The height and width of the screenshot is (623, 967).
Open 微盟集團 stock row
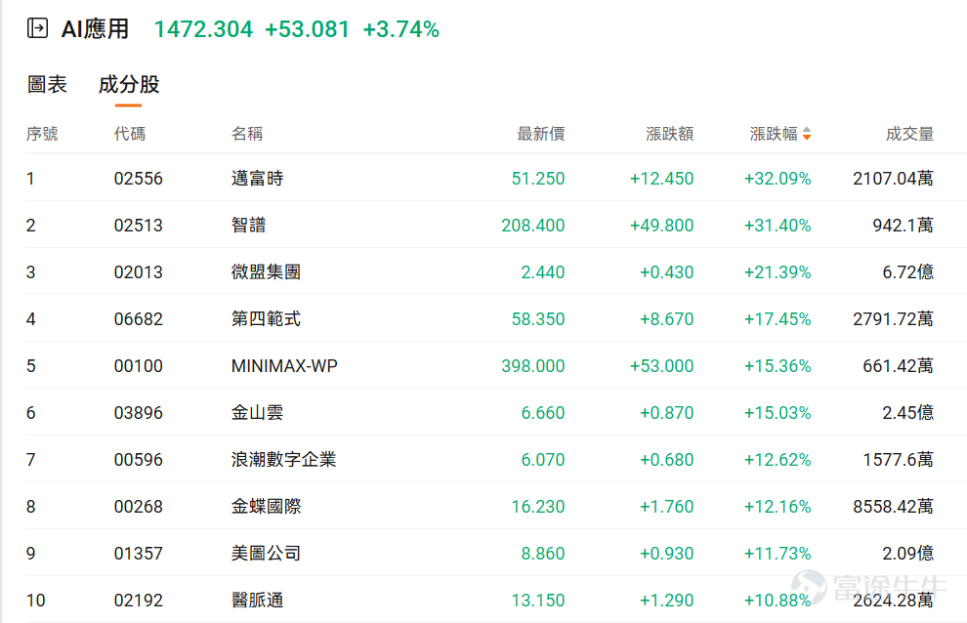[480, 272]
